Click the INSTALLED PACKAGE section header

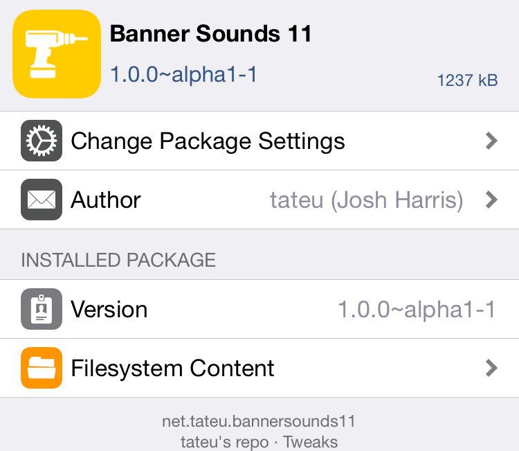[x=118, y=260]
